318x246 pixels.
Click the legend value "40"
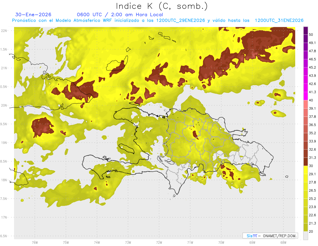(x=311, y=100)
